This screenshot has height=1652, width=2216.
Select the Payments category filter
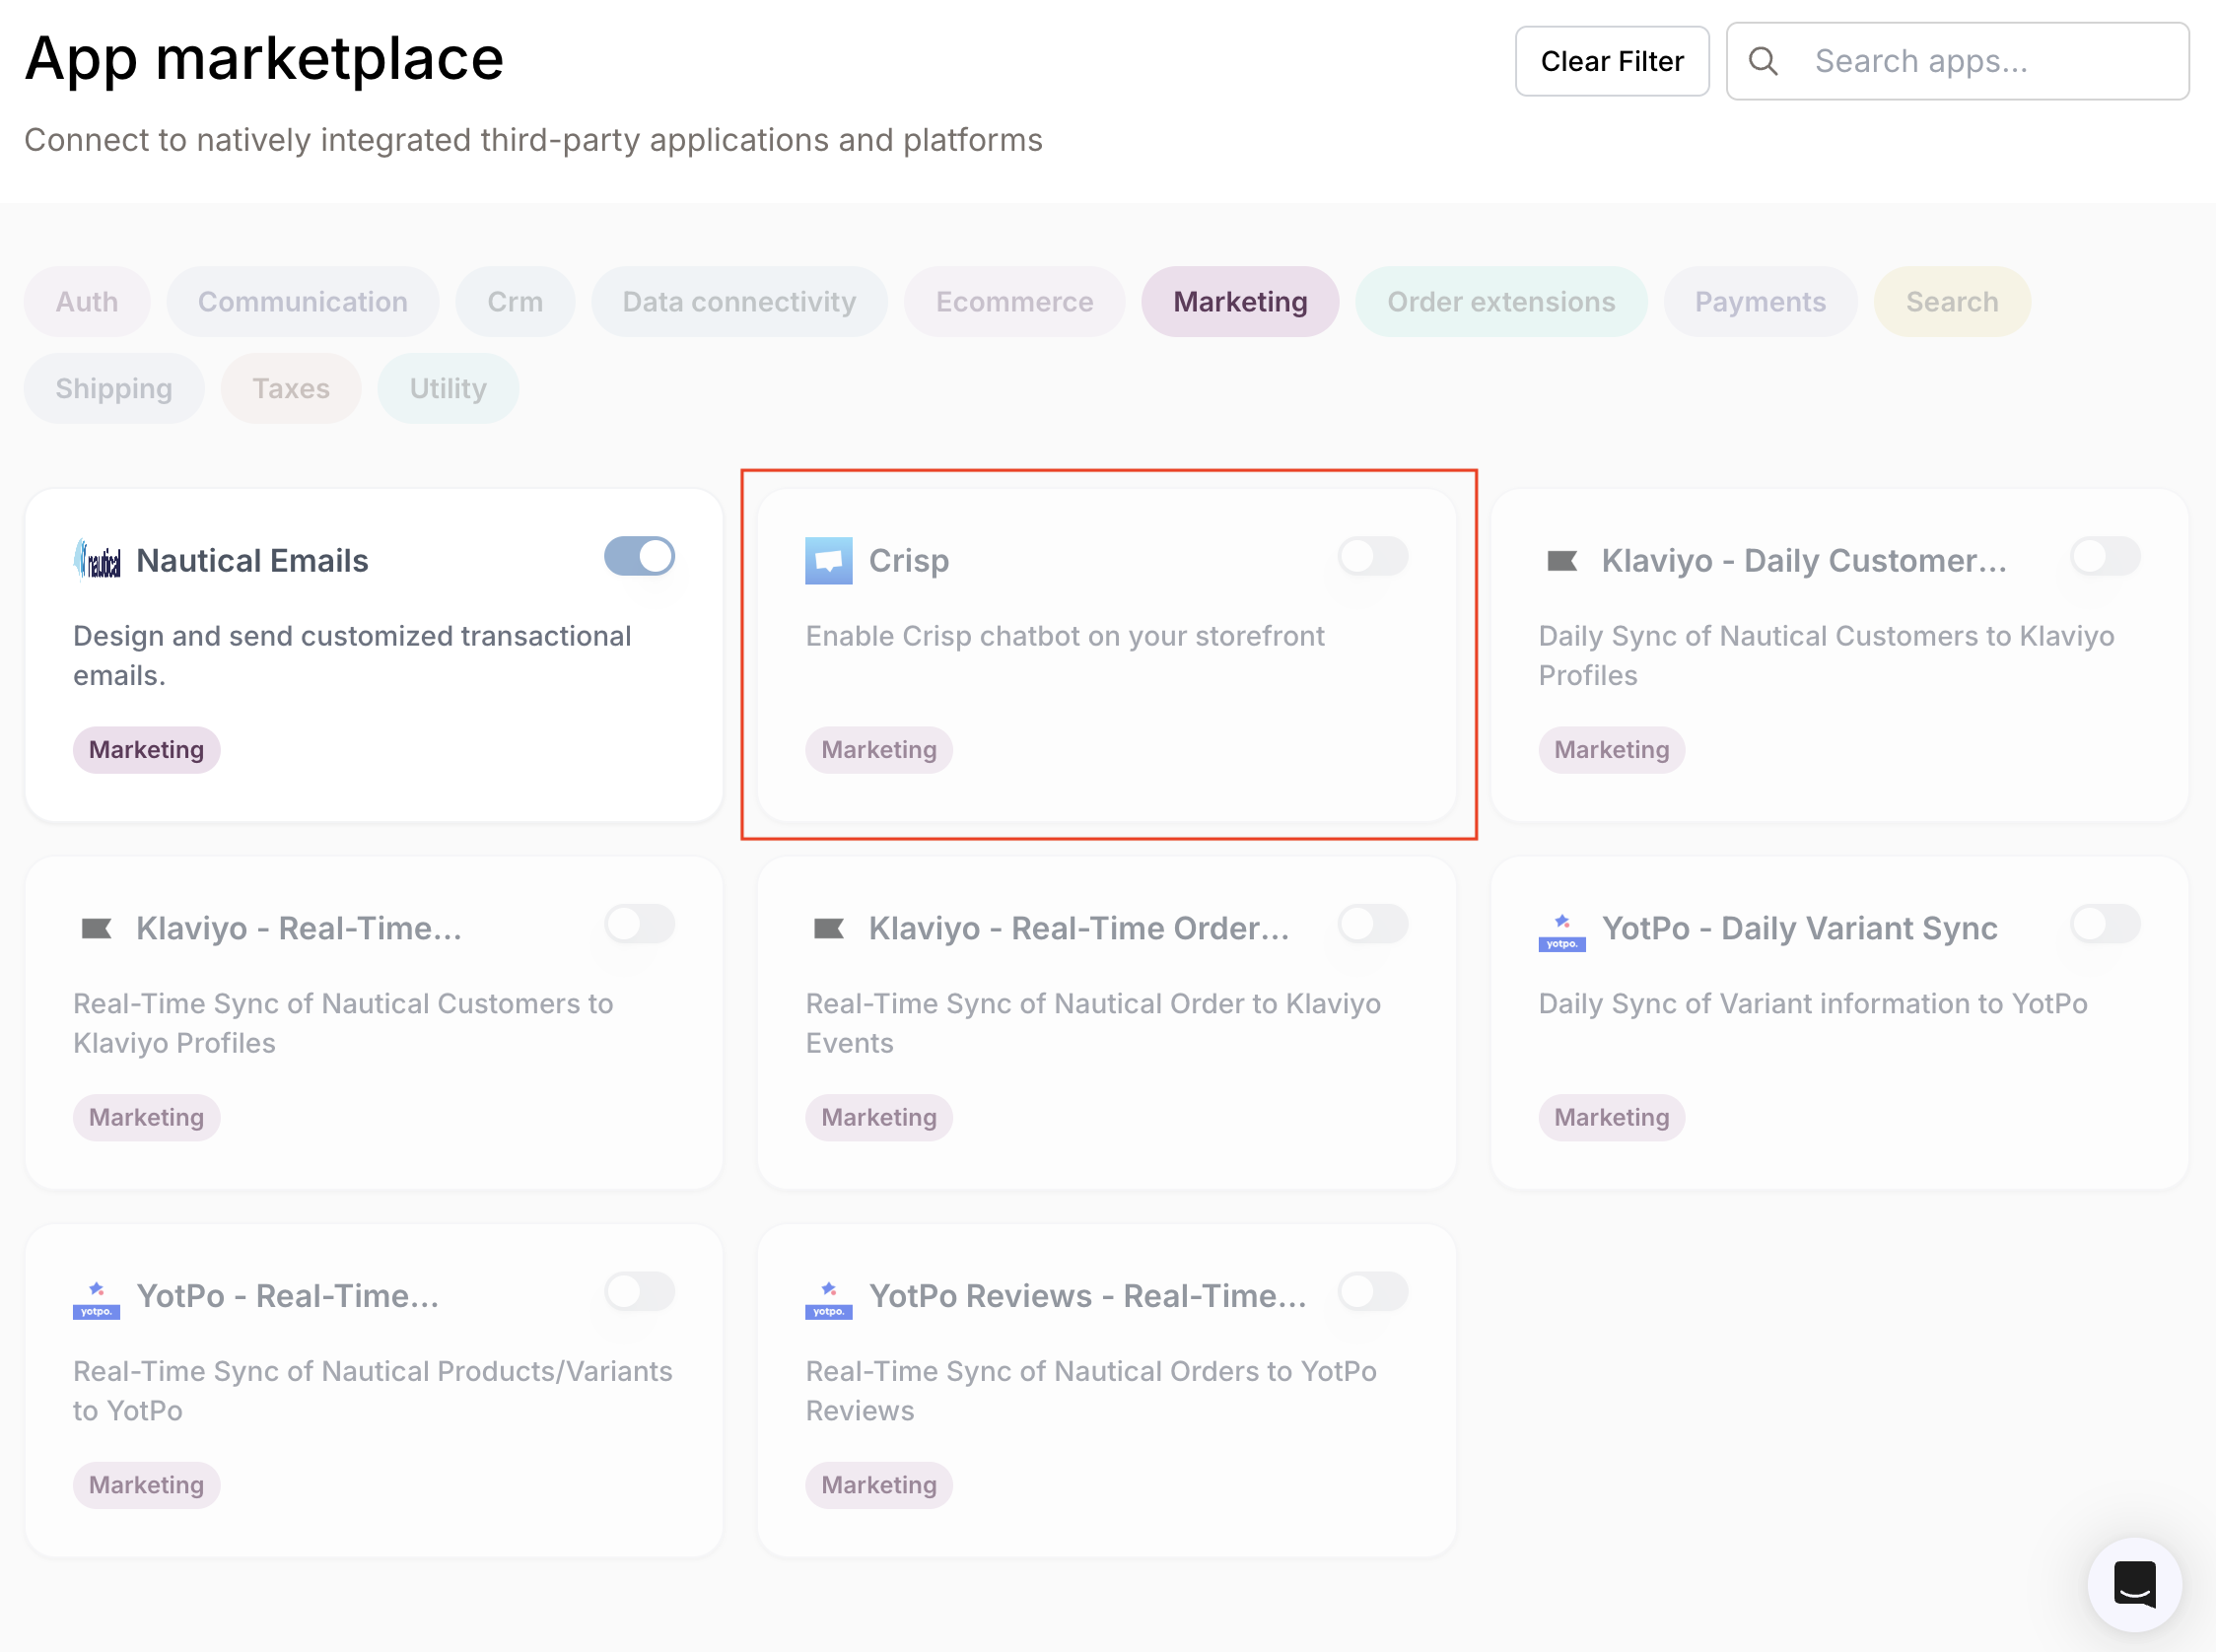[x=1760, y=301]
